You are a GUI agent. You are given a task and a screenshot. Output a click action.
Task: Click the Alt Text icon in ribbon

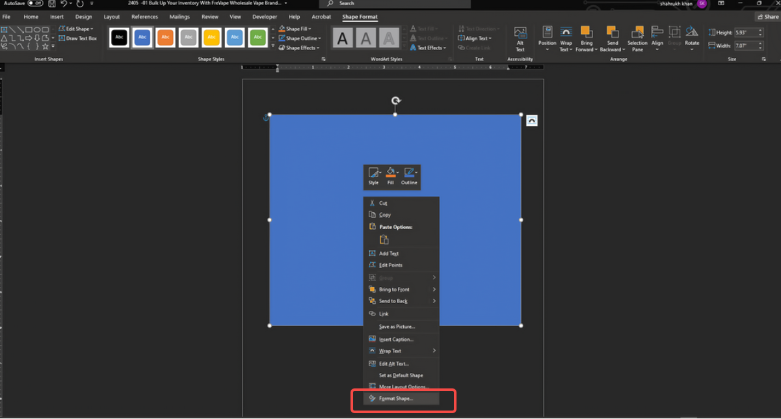point(520,38)
